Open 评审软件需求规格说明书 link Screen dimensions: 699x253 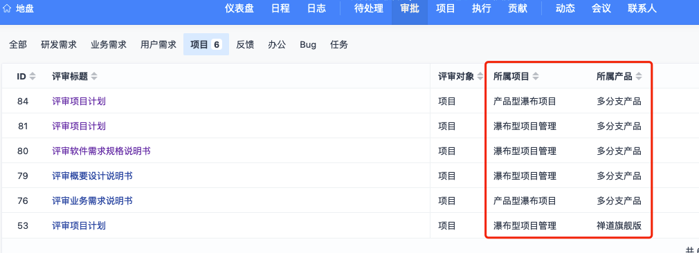pyautogui.click(x=101, y=151)
